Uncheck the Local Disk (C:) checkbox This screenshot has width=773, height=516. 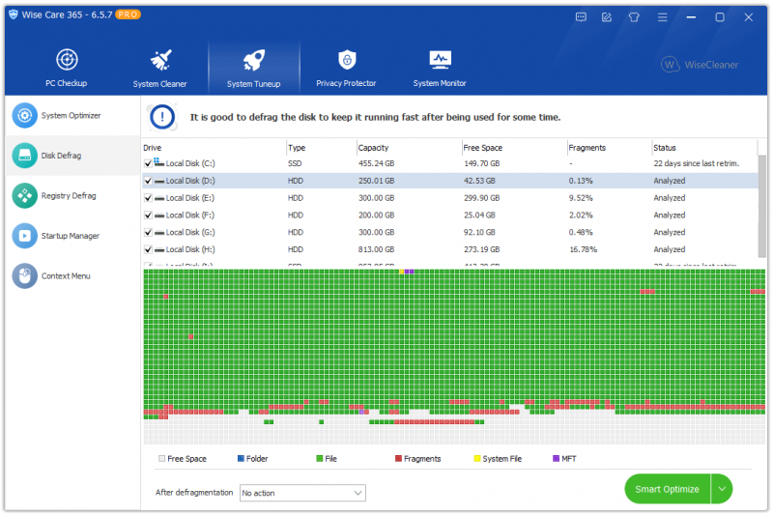(148, 163)
